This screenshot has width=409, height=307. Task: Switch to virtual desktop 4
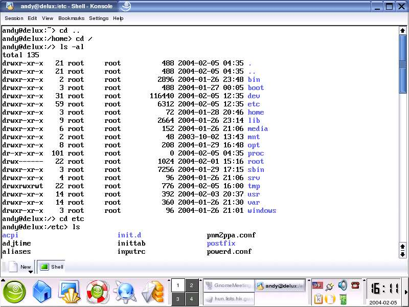191,299
